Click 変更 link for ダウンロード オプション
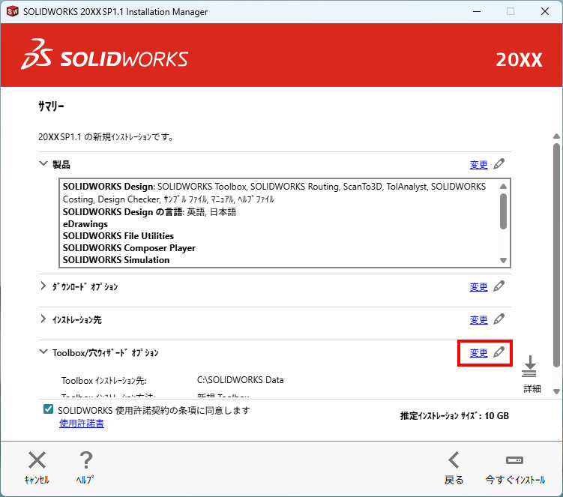The image size is (563, 497). point(478,287)
